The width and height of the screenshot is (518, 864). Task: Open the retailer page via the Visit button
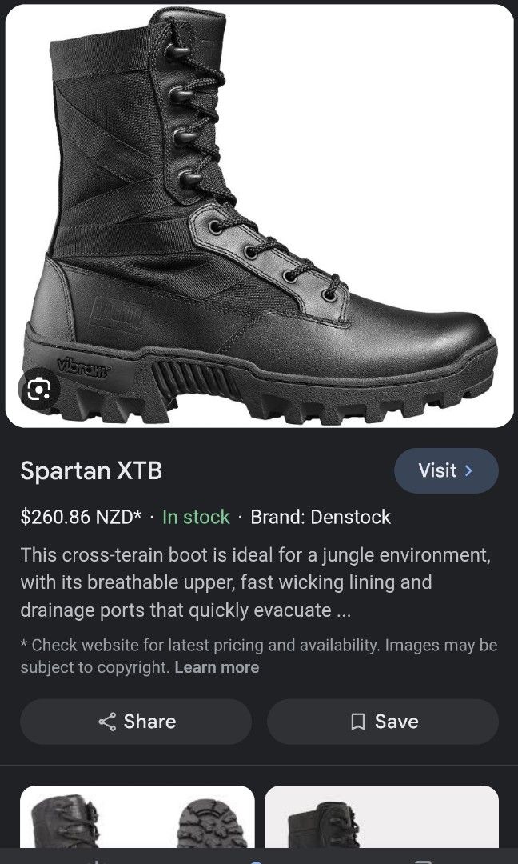(x=446, y=470)
